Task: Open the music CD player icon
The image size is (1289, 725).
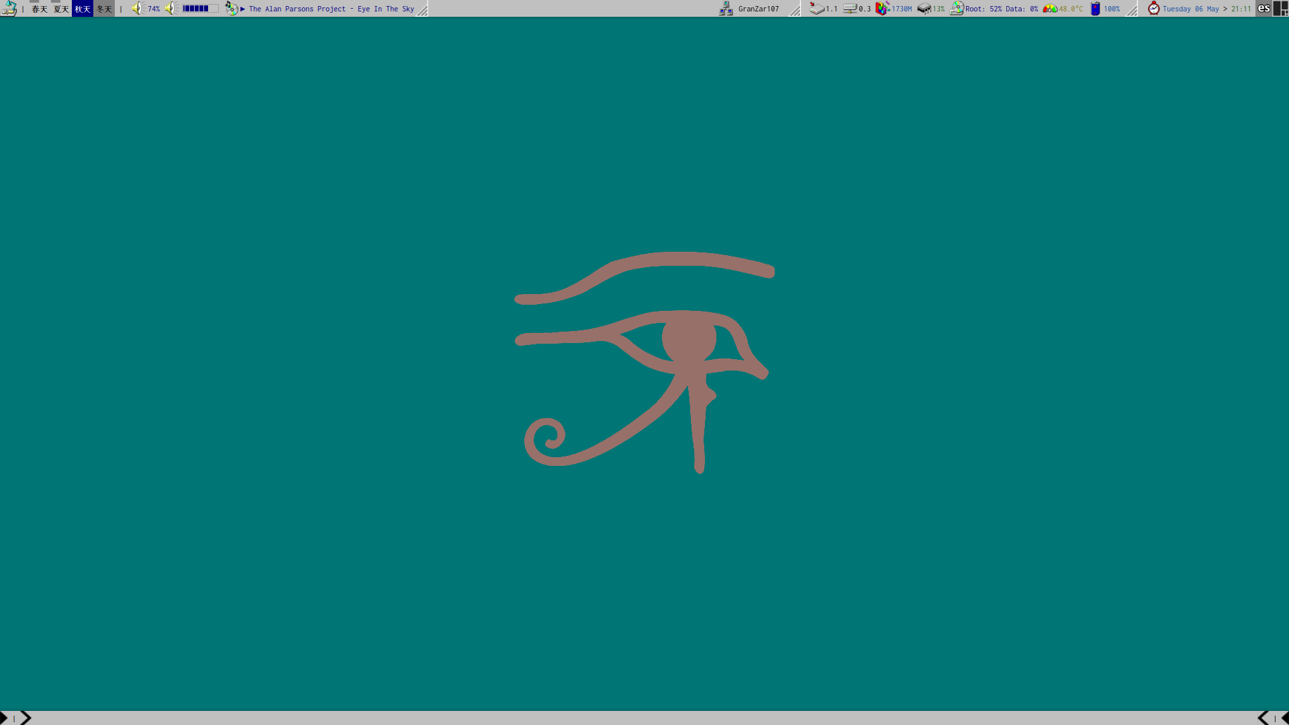Action: coord(231,9)
